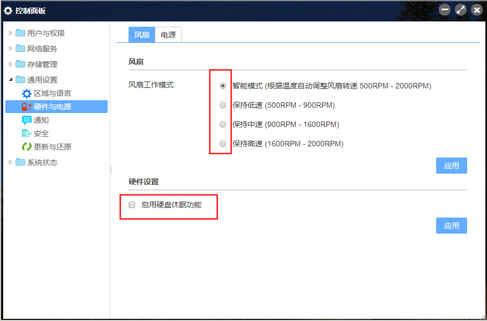Screen dimensions: 487x321
Task: Click the 安全 shield icon
Action: pos(26,133)
